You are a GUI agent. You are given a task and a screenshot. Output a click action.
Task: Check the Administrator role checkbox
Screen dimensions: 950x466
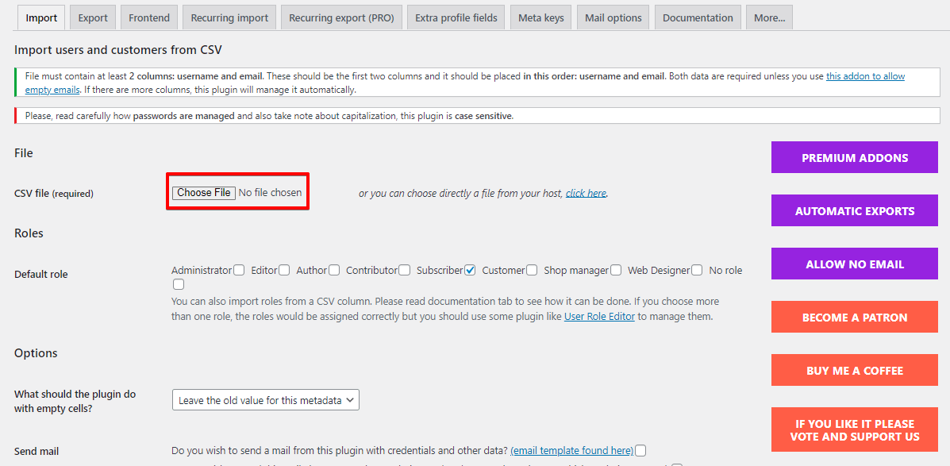[x=240, y=270]
